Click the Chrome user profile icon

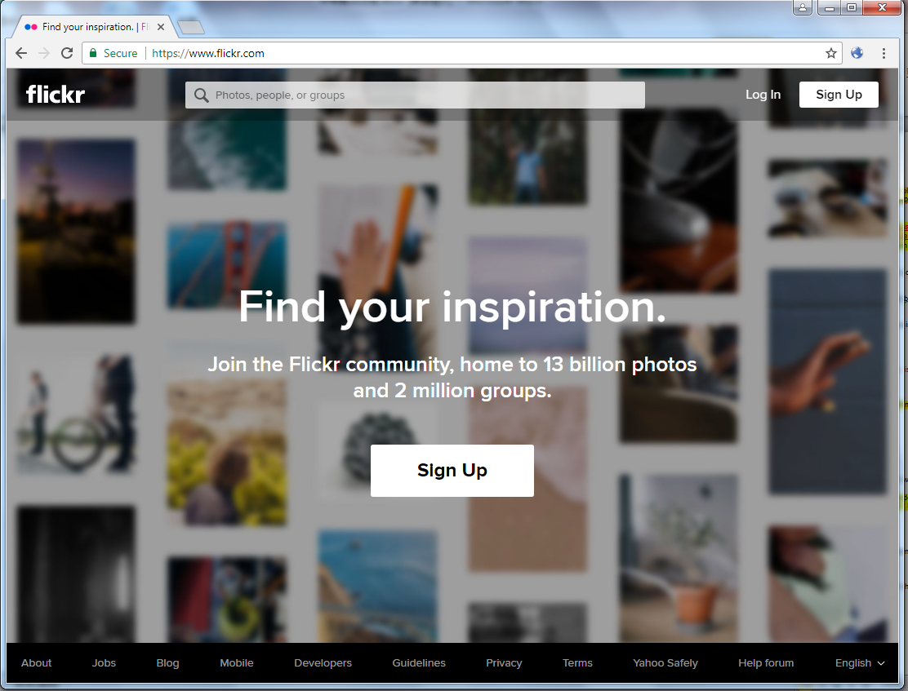coord(803,7)
